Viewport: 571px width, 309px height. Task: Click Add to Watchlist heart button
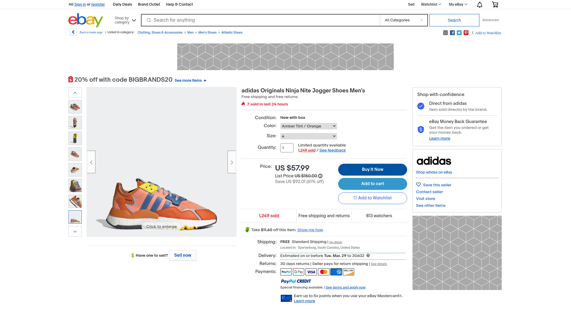(372, 198)
